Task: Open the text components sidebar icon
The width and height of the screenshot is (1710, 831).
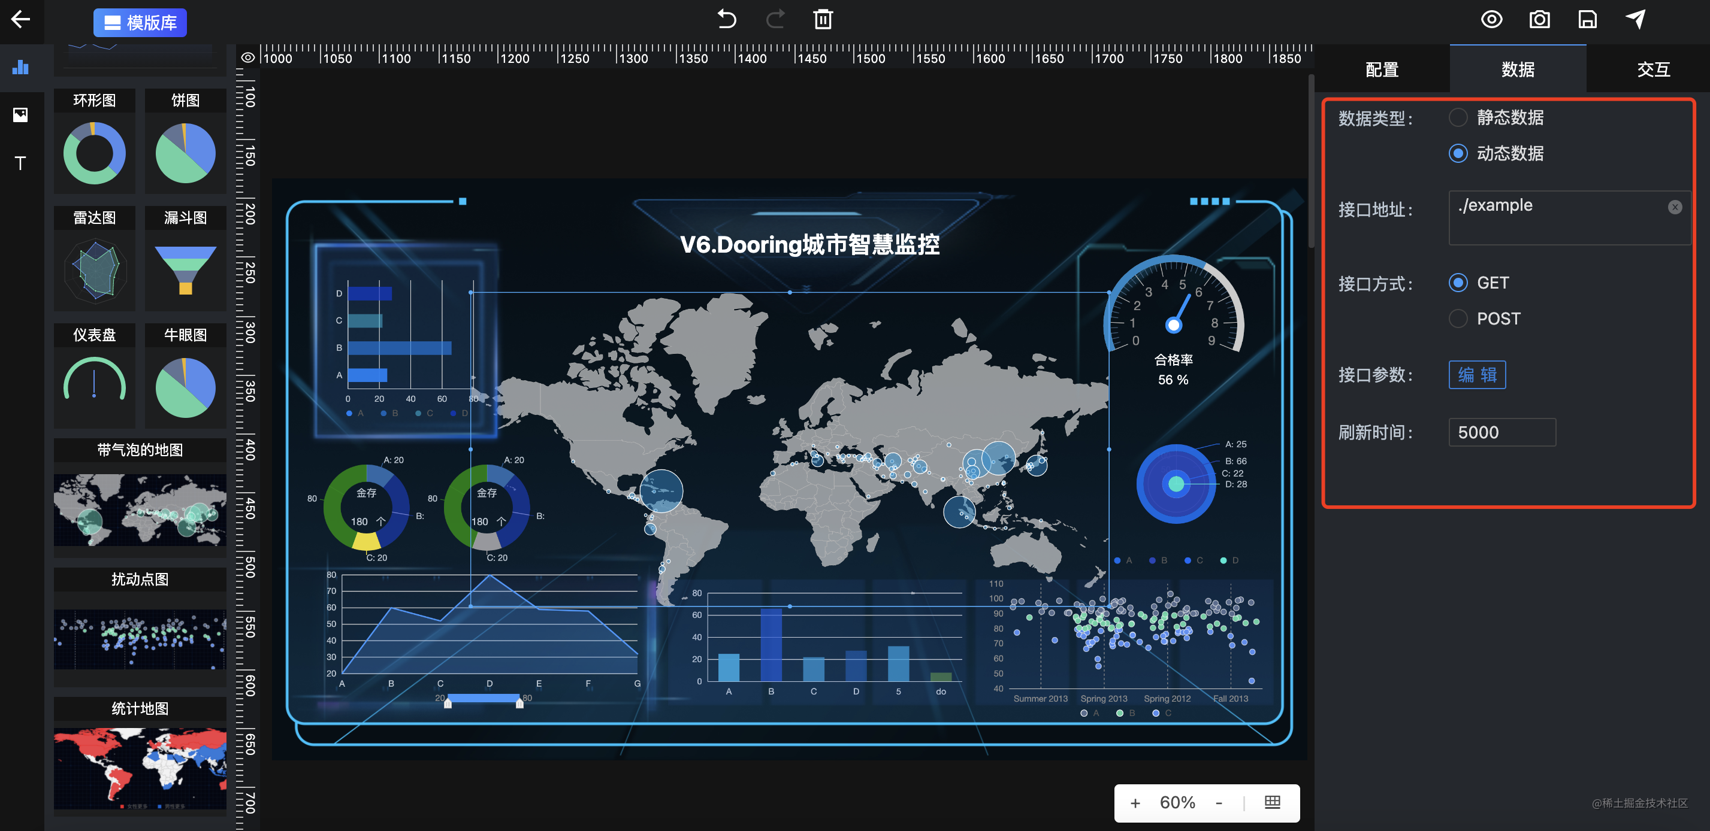Action: coord(20,163)
